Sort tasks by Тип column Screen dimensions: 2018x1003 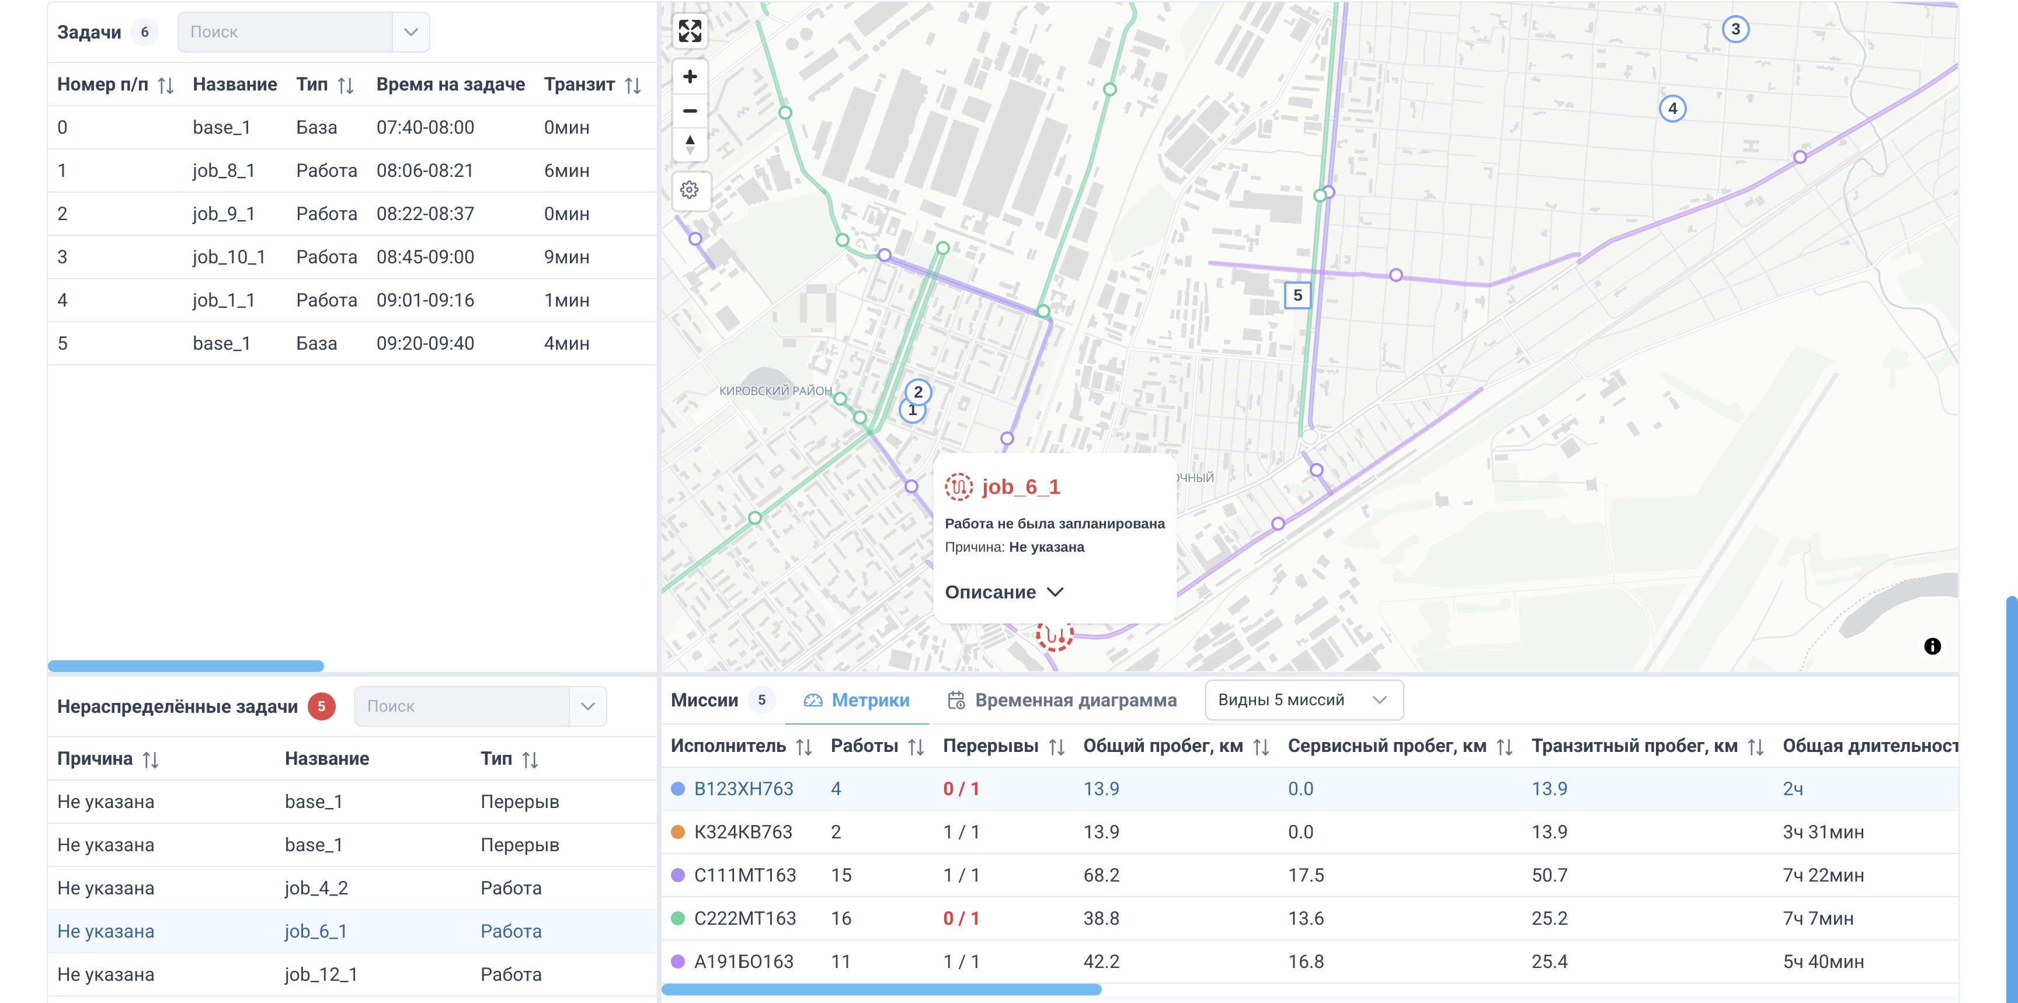346,85
